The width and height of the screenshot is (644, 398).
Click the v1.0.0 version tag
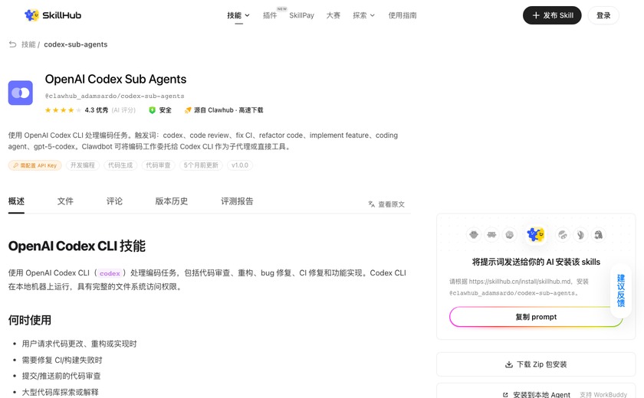coord(240,165)
